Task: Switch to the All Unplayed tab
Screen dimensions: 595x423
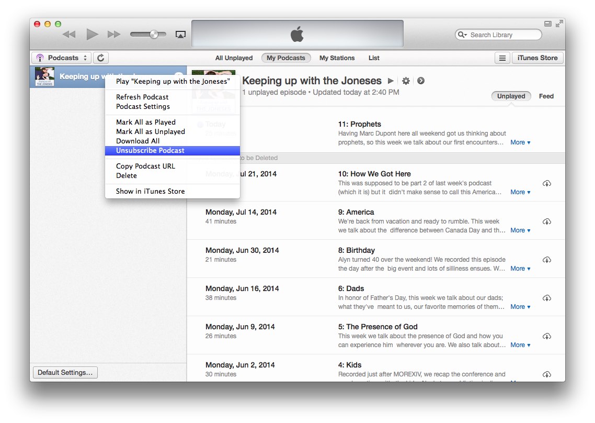Action: [234, 58]
